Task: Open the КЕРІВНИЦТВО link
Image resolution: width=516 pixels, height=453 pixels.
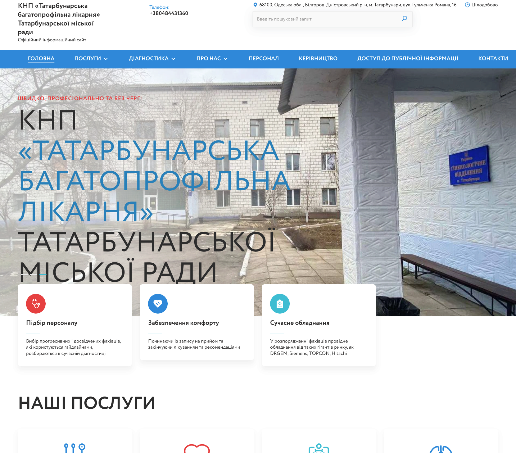Action: point(318,59)
